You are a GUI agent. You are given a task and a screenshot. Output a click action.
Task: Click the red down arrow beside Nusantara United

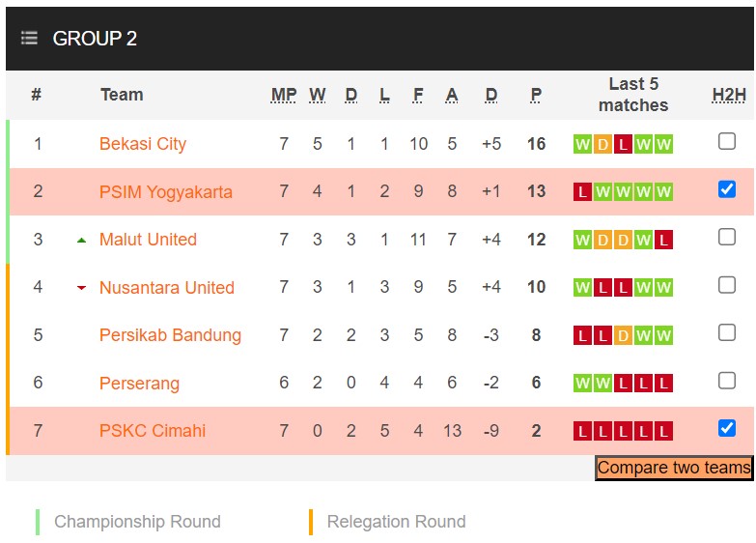pos(81,288)
